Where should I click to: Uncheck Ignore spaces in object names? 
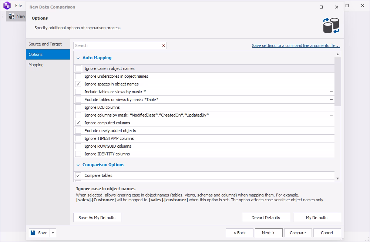point(78,84)
